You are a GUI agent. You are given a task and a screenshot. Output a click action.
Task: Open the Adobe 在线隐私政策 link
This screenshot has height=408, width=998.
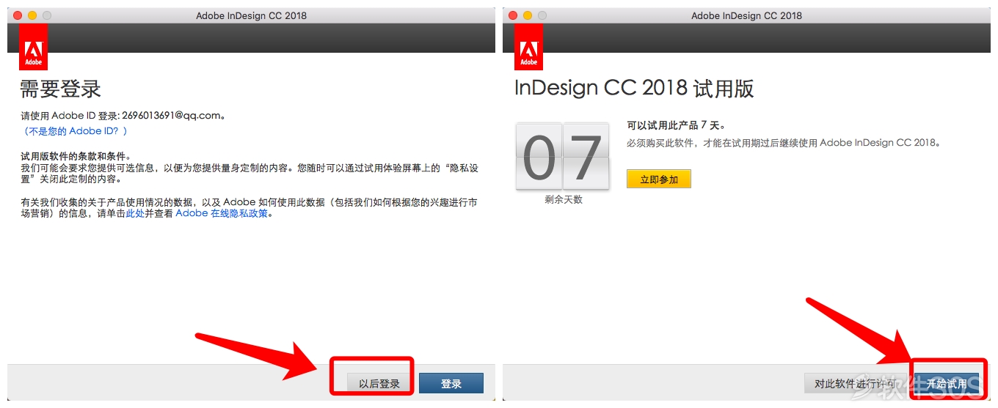pyautogui.click(x=222, y=214)
